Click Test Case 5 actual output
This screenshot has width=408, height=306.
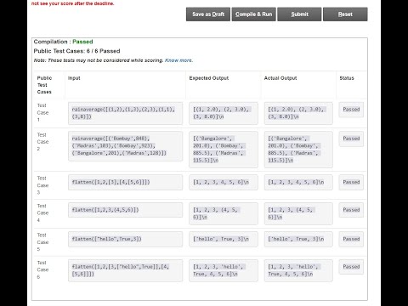pos(298,239)
